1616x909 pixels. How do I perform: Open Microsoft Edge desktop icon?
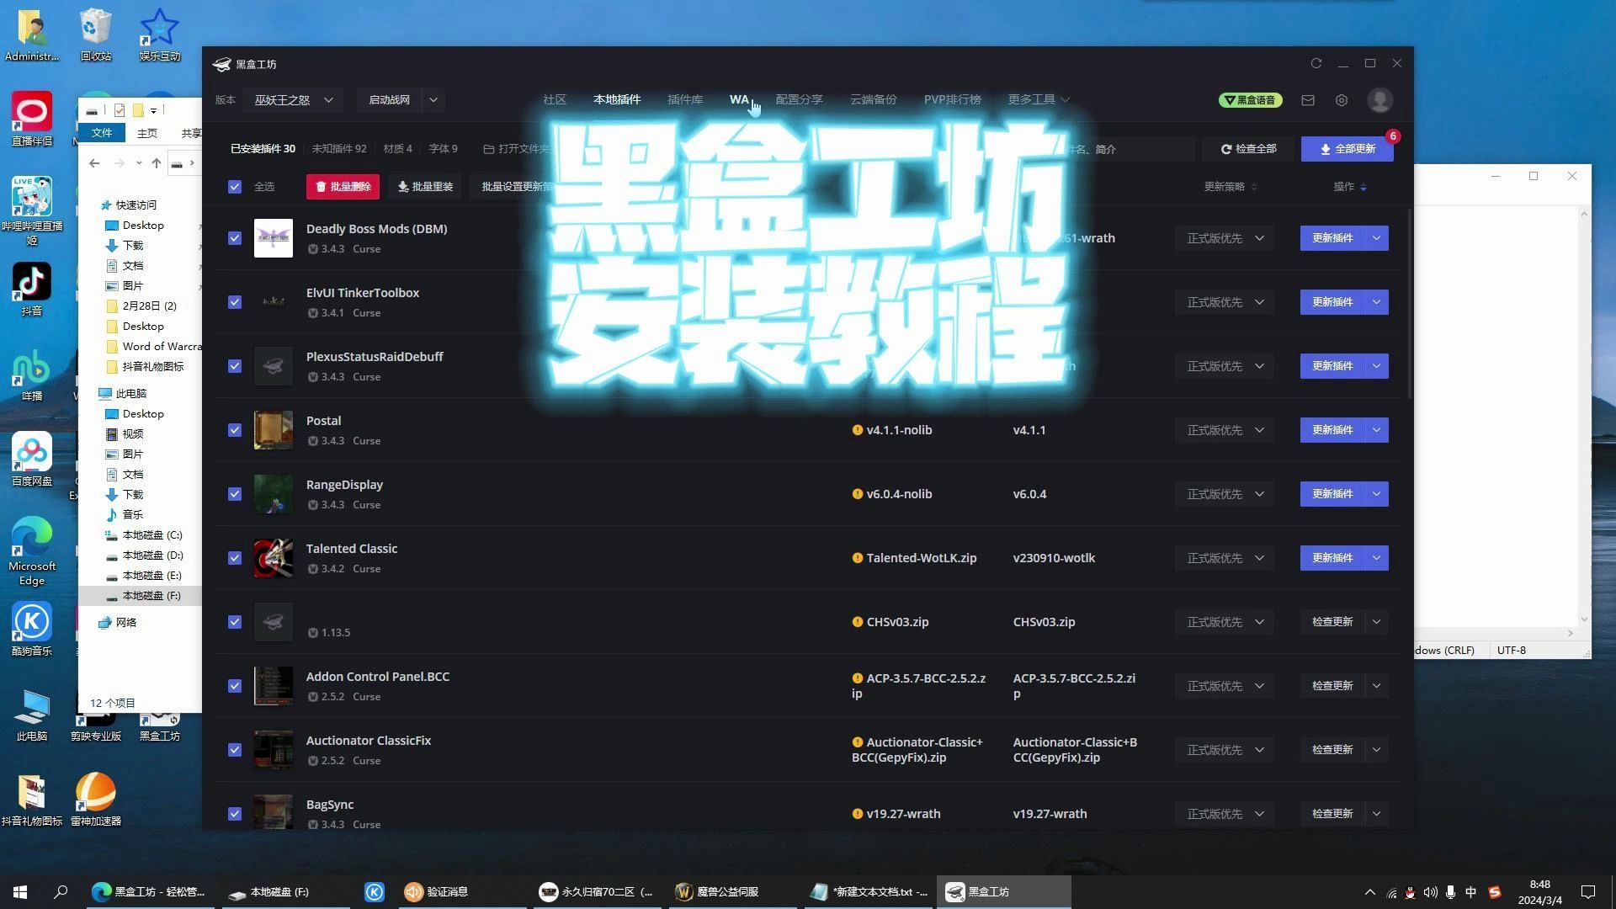coord(32,551)
